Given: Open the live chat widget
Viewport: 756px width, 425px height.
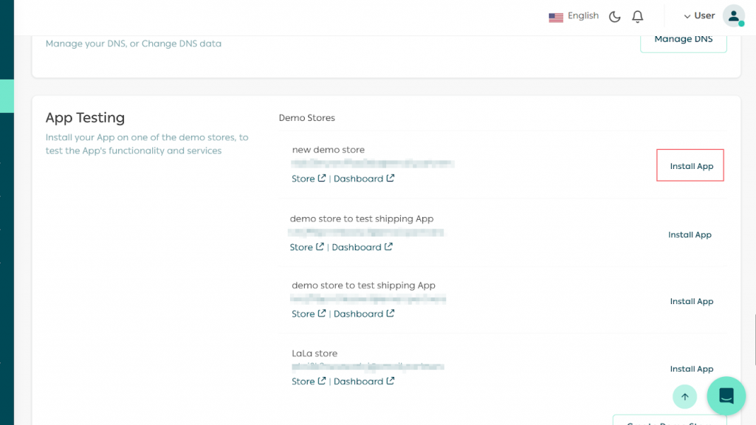Looking at the screenshot, I should [726, 396].
